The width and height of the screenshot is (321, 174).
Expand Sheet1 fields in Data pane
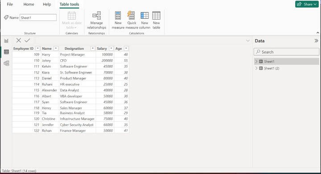pos(256,61)
